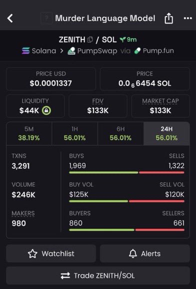Add ZENITH to Watchlist
Image resolution: width=196 pixels, height=289 pixels.
51,253
